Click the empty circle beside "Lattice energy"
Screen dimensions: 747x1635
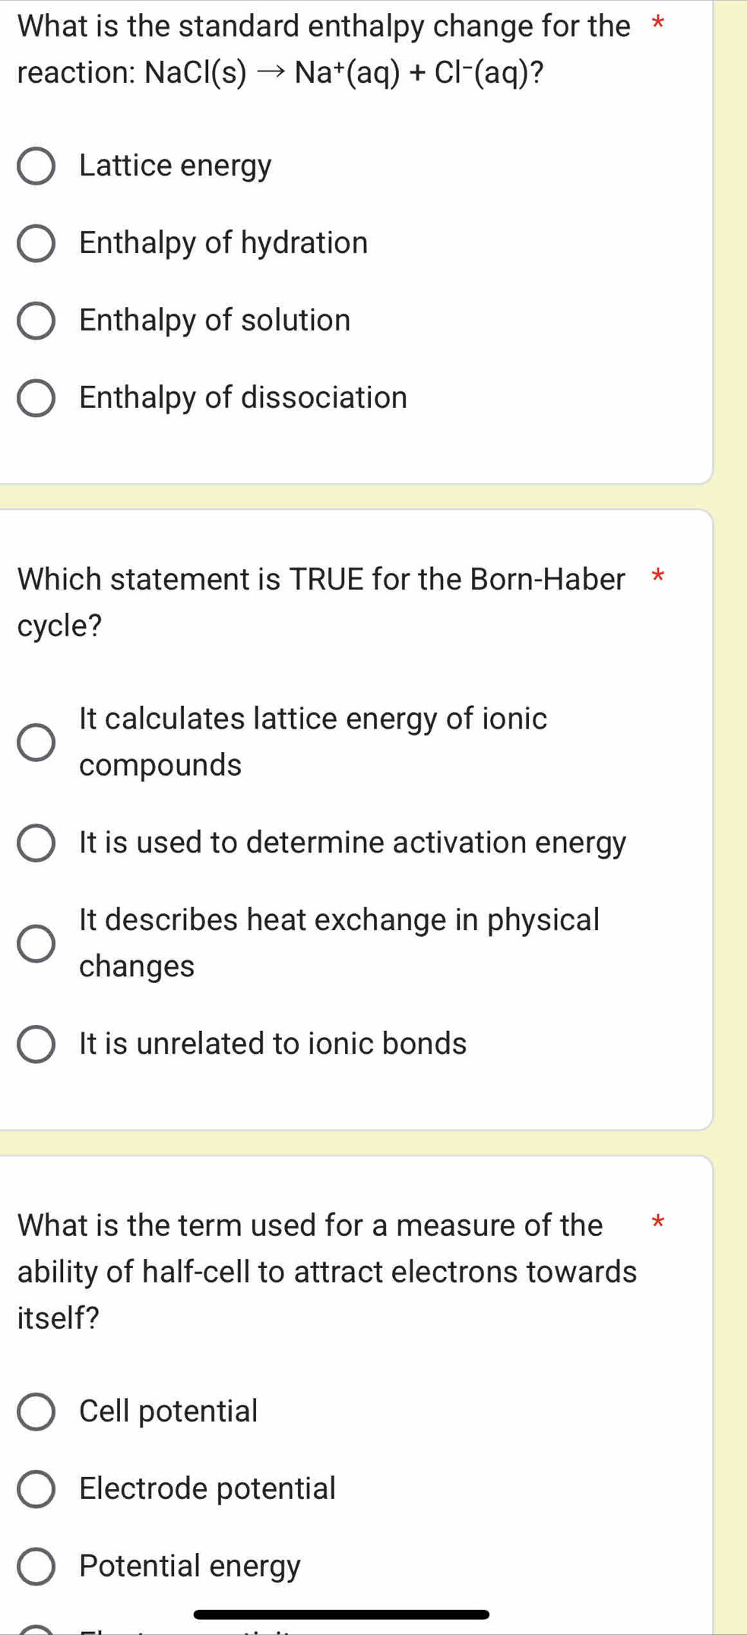36,165
